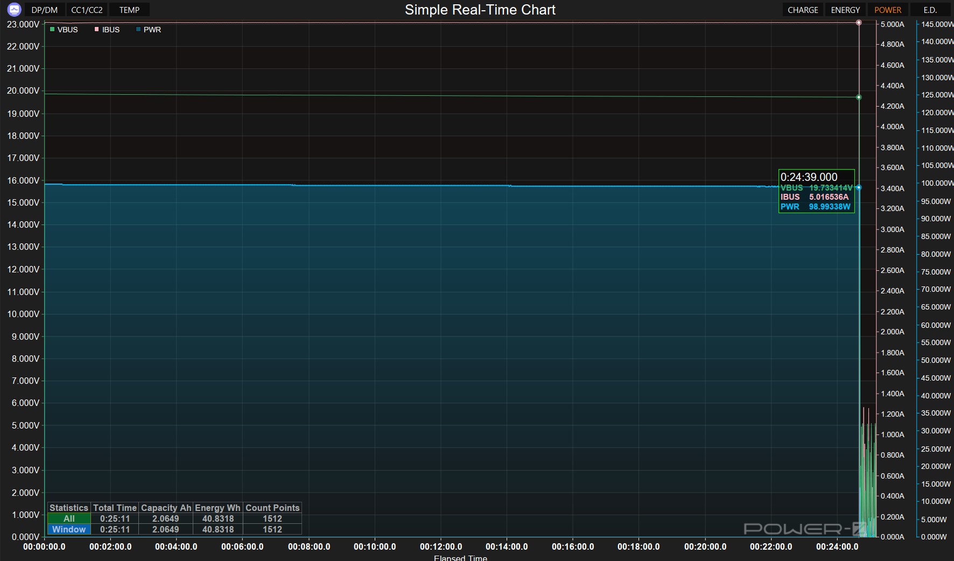Click the Window row capacity value 2.0649

click(x=166, y=529)
